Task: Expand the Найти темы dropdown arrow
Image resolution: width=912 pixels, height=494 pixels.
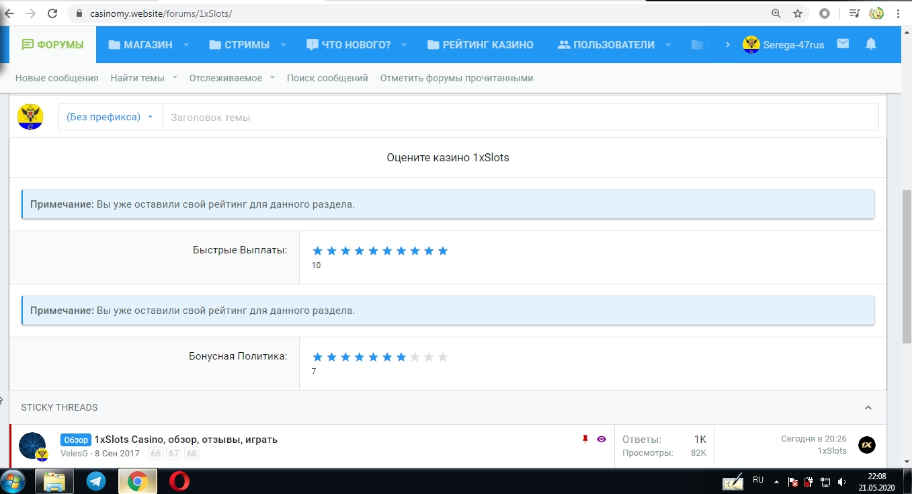Action: (175, 78)
